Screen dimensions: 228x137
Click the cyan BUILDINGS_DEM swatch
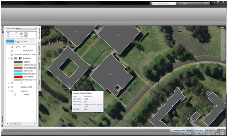pos(18,74)
